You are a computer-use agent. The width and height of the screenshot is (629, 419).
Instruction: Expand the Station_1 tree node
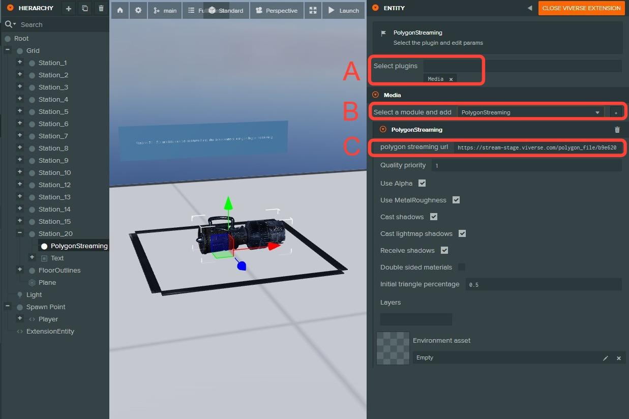point(20,63)
